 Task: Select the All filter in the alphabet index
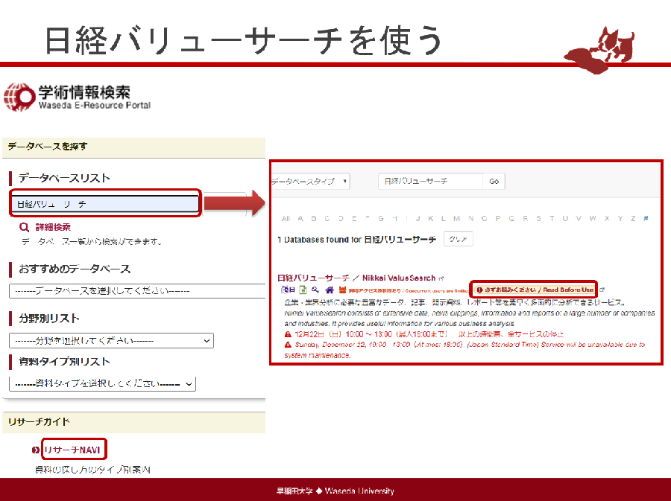(286, 219)
